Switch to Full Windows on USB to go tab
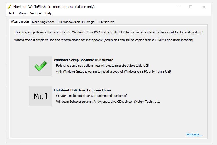Screen dimensions: 217x145 click(76, 22)
